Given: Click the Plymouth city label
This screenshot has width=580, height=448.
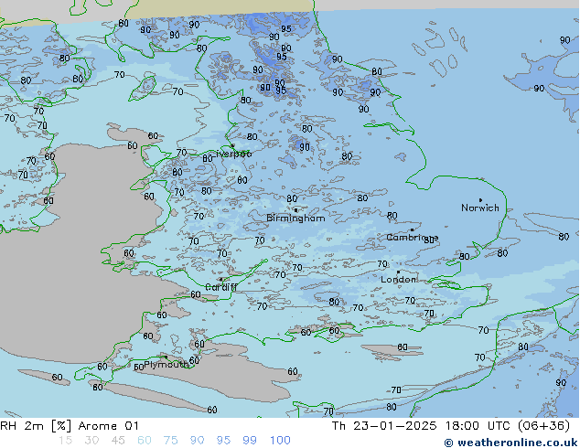Looking at the screenshot, I should pos(166,365).
